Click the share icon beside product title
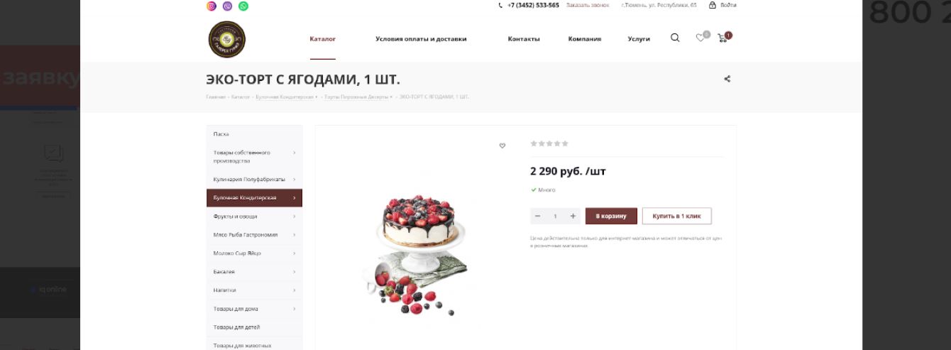This screenshot has width=951, height=350. tap(727, 79)
